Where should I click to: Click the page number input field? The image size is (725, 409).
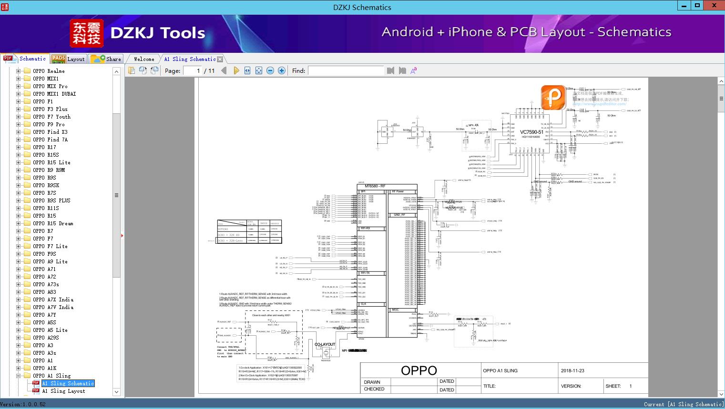pyautogui.click(x=192, y=70)
